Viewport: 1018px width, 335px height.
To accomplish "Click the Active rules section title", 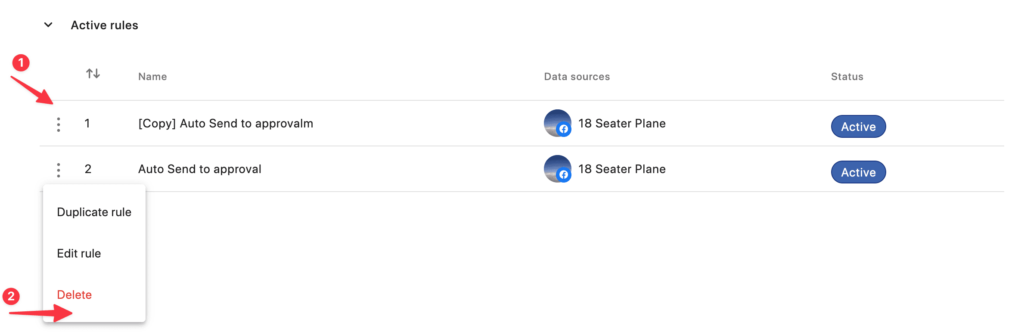I will 105,25.
